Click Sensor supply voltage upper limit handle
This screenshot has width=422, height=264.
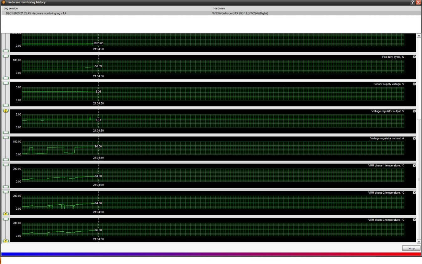6,83
